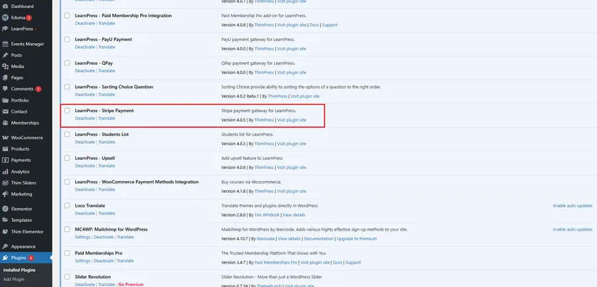Select the Paid Memberships Pro checkbox
Viewport: 597px width, 287px height.
(67, 253)
